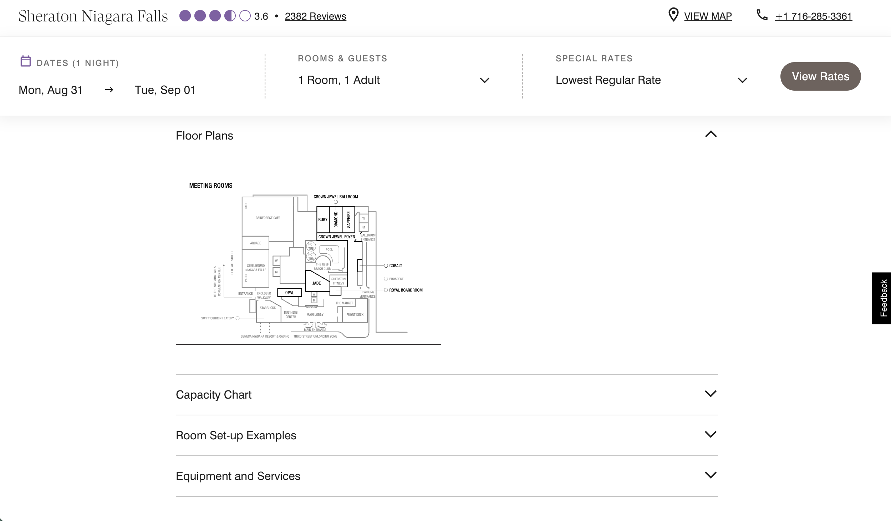Call the hotel number +1 716-285-3361
The image size is (891, 521).
coord(814,16)
